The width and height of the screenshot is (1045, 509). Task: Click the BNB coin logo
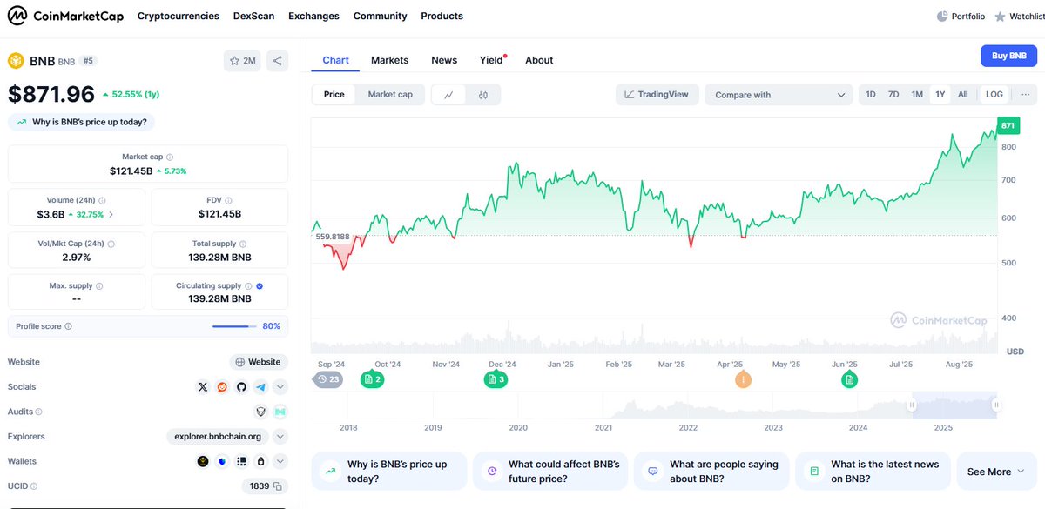pyautogui.click(x=16, y=61)
